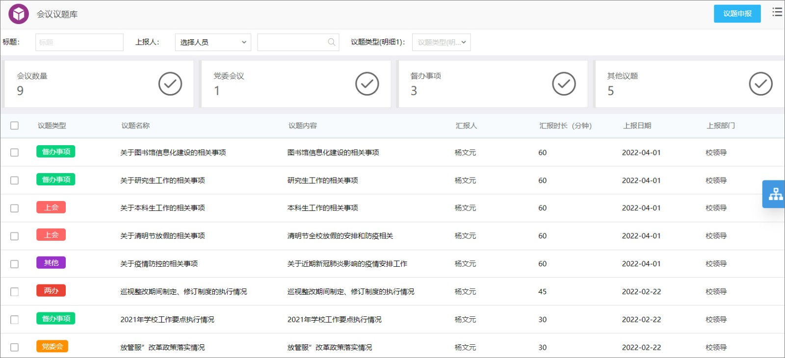Open 关于本科生工作的相关事项 title

coord(162,208)
